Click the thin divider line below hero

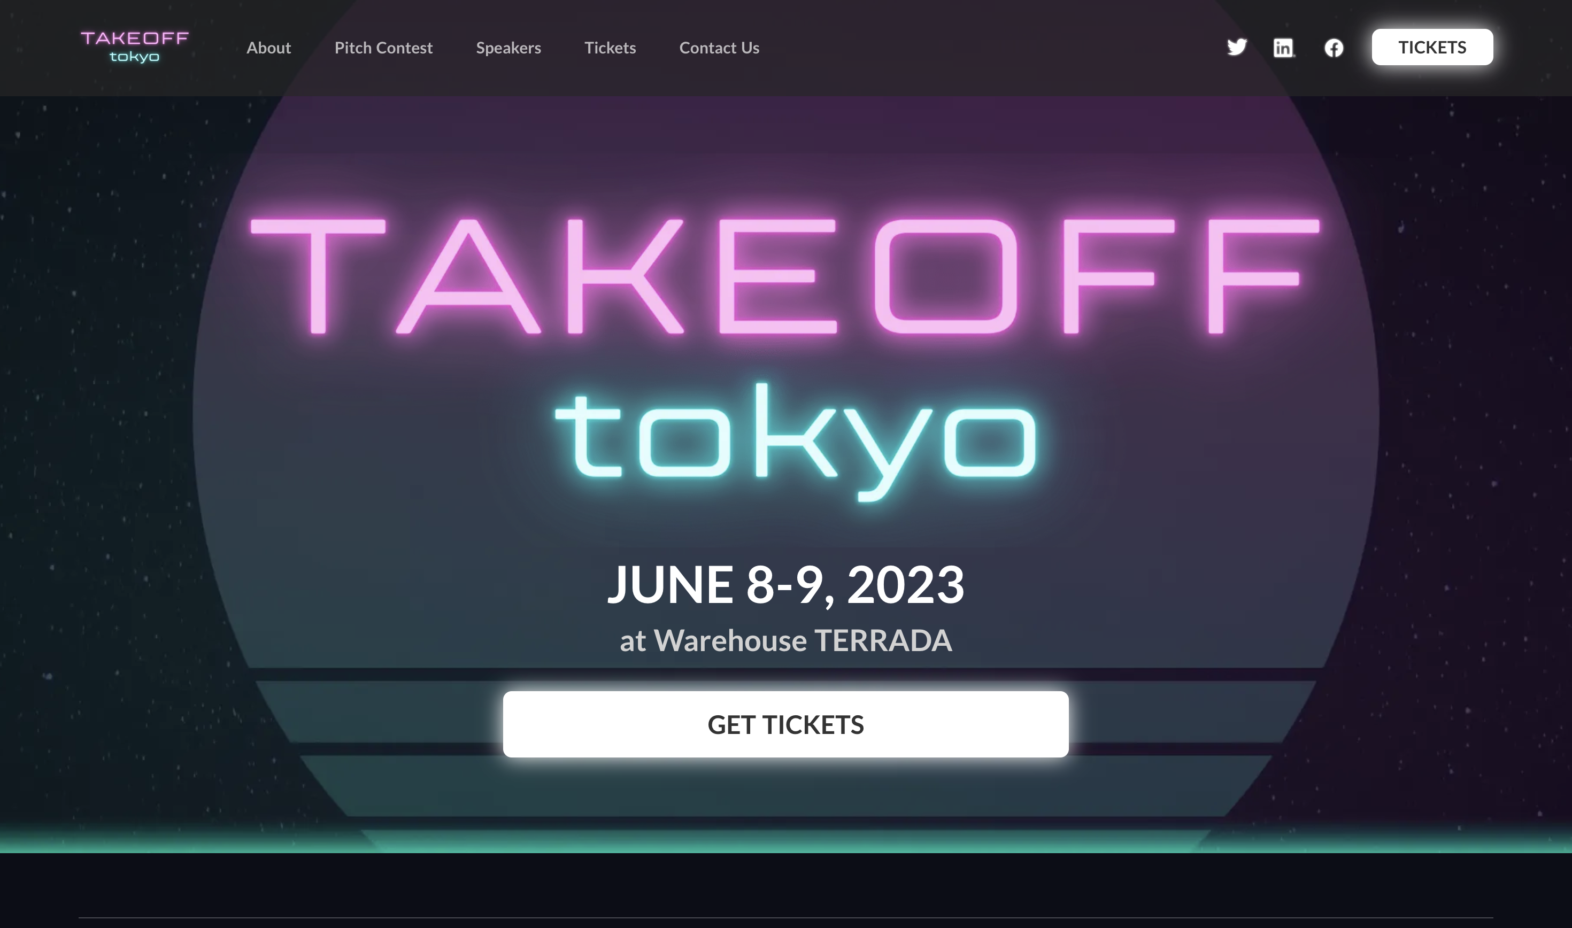(785, 917)
